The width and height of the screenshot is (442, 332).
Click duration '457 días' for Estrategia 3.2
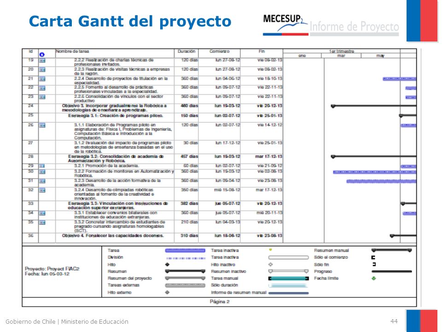pos(189,156)
